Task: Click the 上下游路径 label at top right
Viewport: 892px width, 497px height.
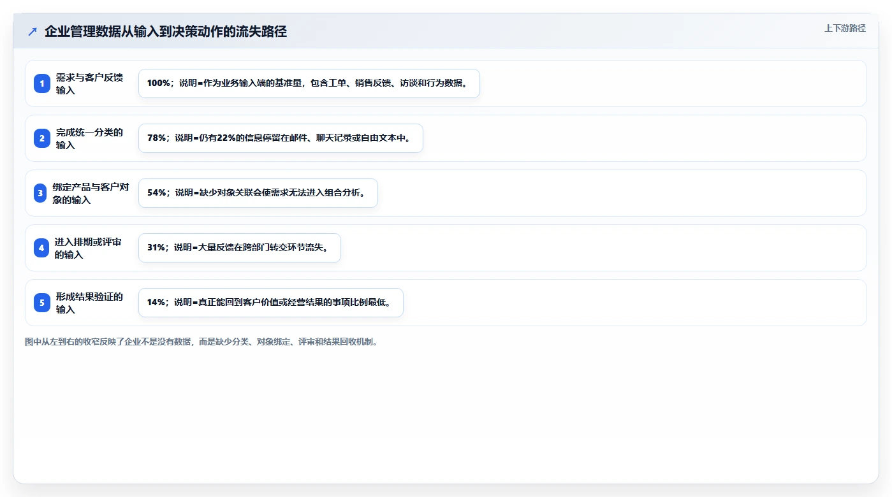Action: pyautogui.click(x=845, y=28)
